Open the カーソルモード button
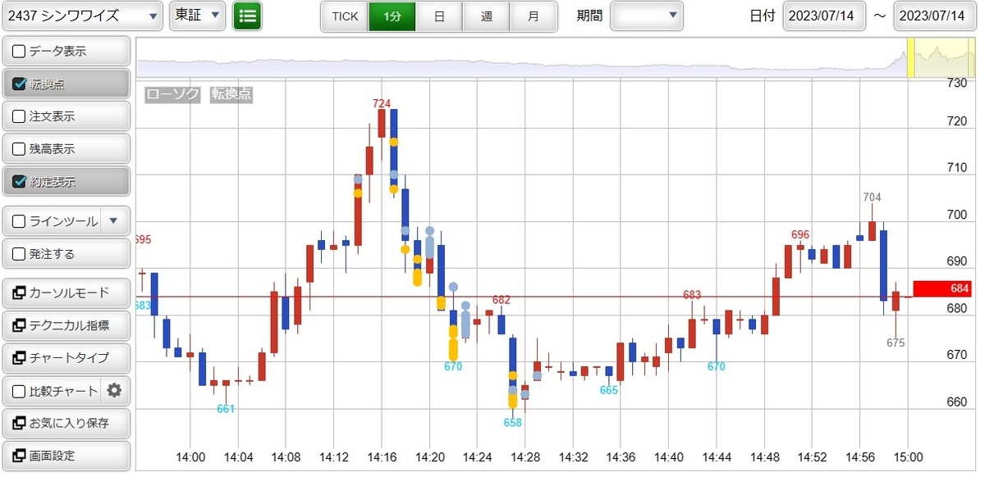 (66, 293)
